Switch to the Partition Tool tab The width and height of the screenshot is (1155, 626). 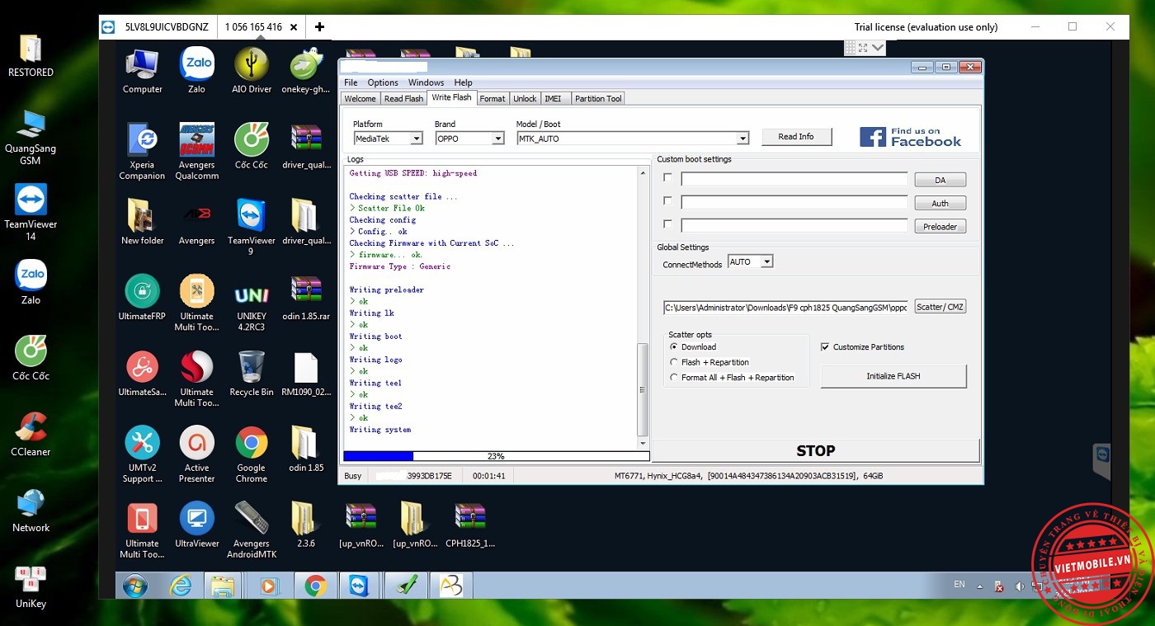(x=598, y=98)
